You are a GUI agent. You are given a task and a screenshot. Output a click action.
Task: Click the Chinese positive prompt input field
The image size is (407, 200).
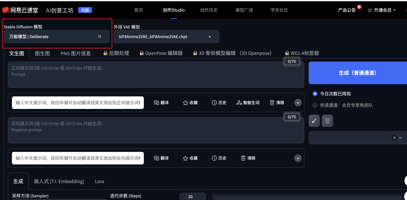[x=78, y=103]
